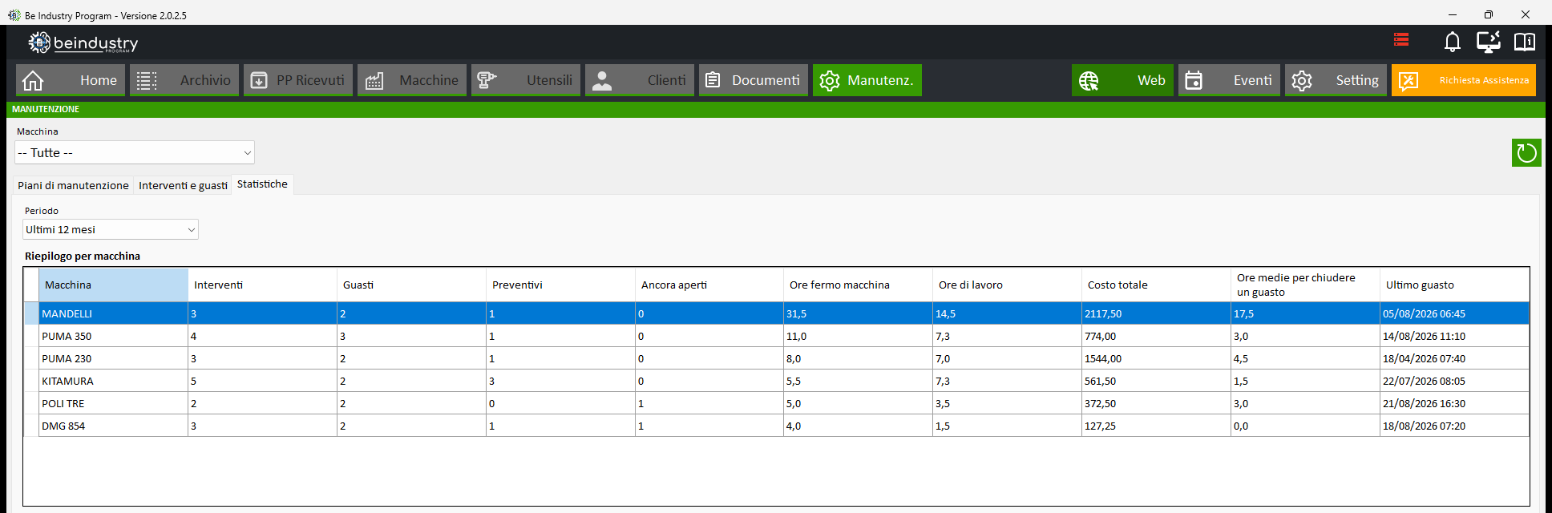Select the MANDELLI row

click(x=776, y=313)
